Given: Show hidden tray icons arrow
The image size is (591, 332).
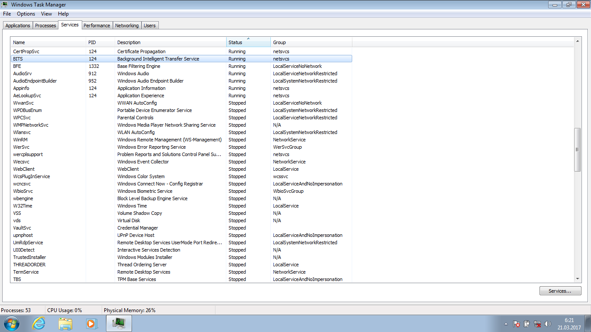Looking at the screenshot, I should pos(506,324).
